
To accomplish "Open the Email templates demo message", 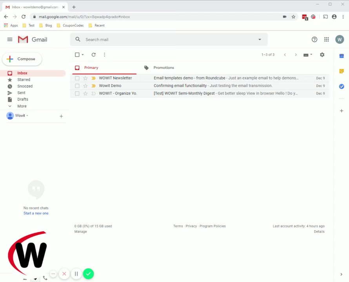I will pyautogui.click(x=200, y=78).
